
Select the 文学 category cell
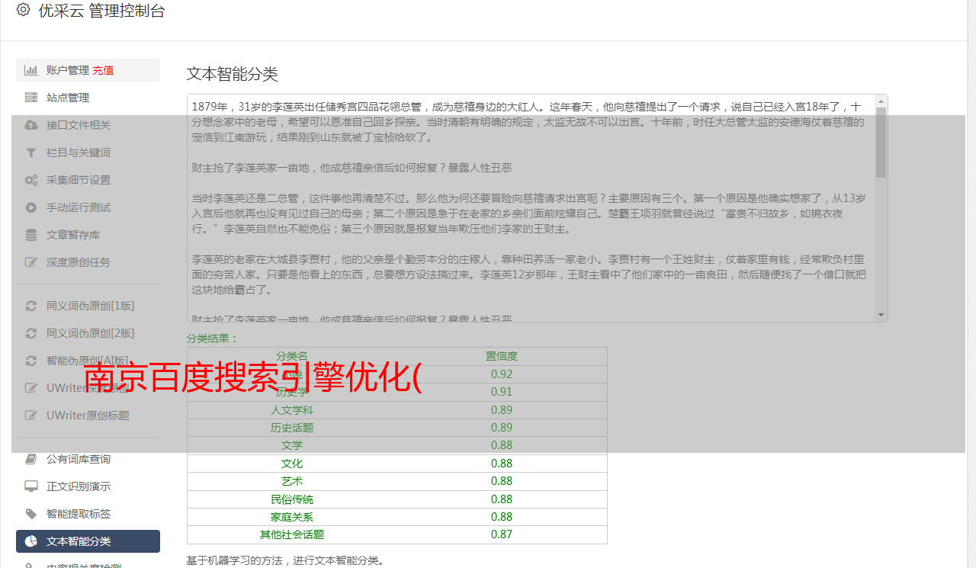tap(292, 445)
